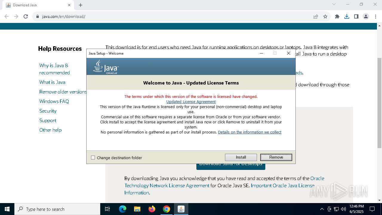The width and height of the screenshot is (382, 215).
Task: Open the Other help link
Action: [x=50, y=130]
